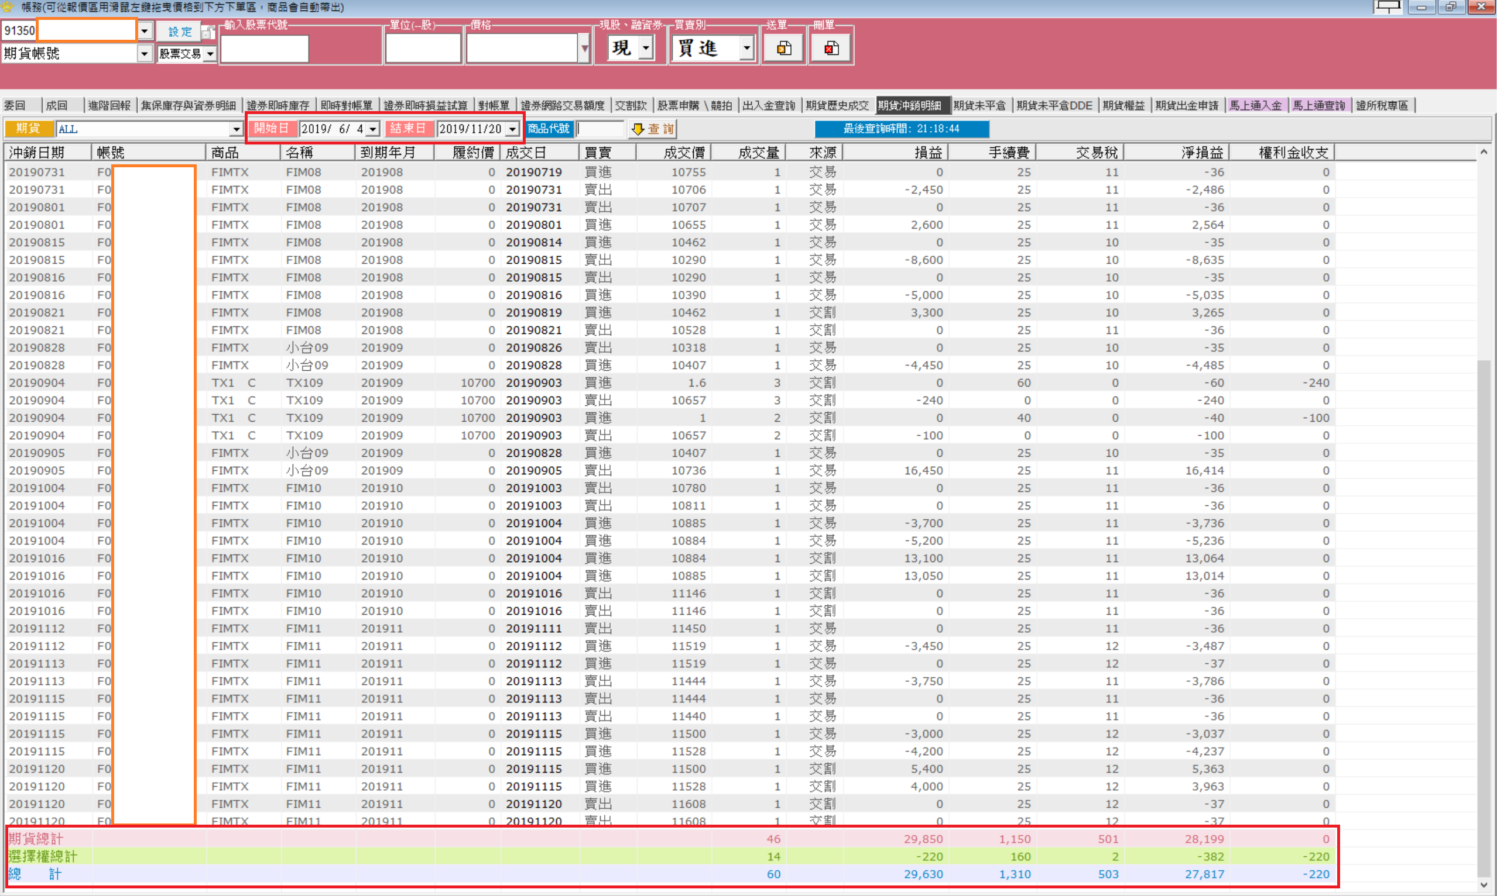
Task: Open the 買進 buy/sell dropdown
Action: coord(747,48)
